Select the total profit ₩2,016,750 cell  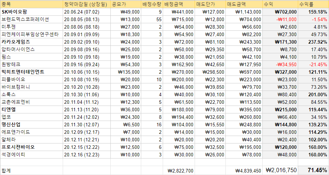tap(280, 170)
